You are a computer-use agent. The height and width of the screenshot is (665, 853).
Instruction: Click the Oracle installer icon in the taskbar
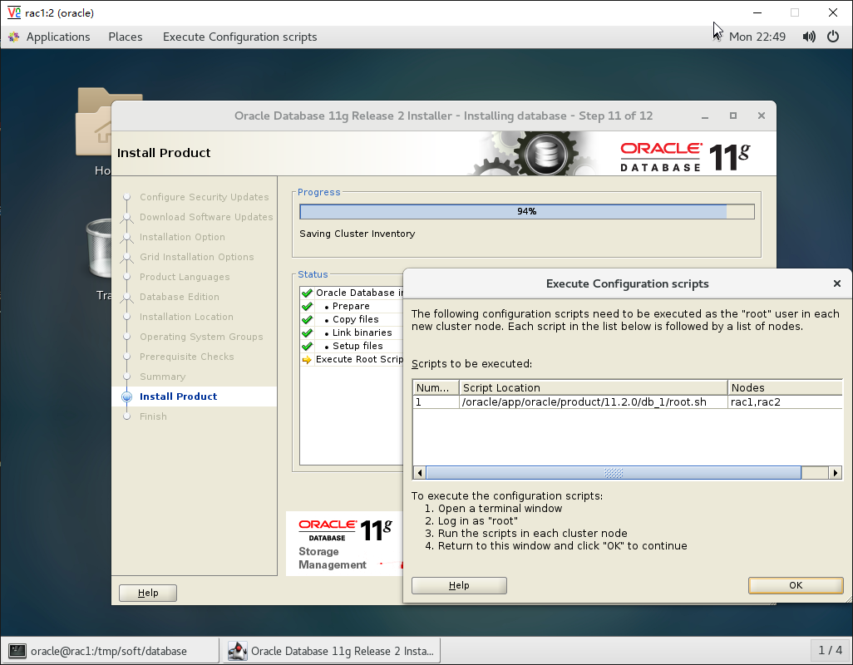coord(237,651)
